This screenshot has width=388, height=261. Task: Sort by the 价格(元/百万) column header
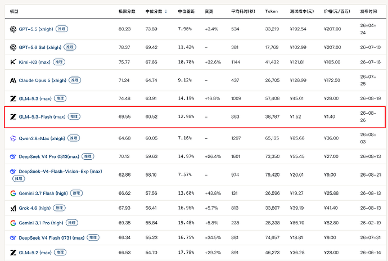tap(337, 11)
